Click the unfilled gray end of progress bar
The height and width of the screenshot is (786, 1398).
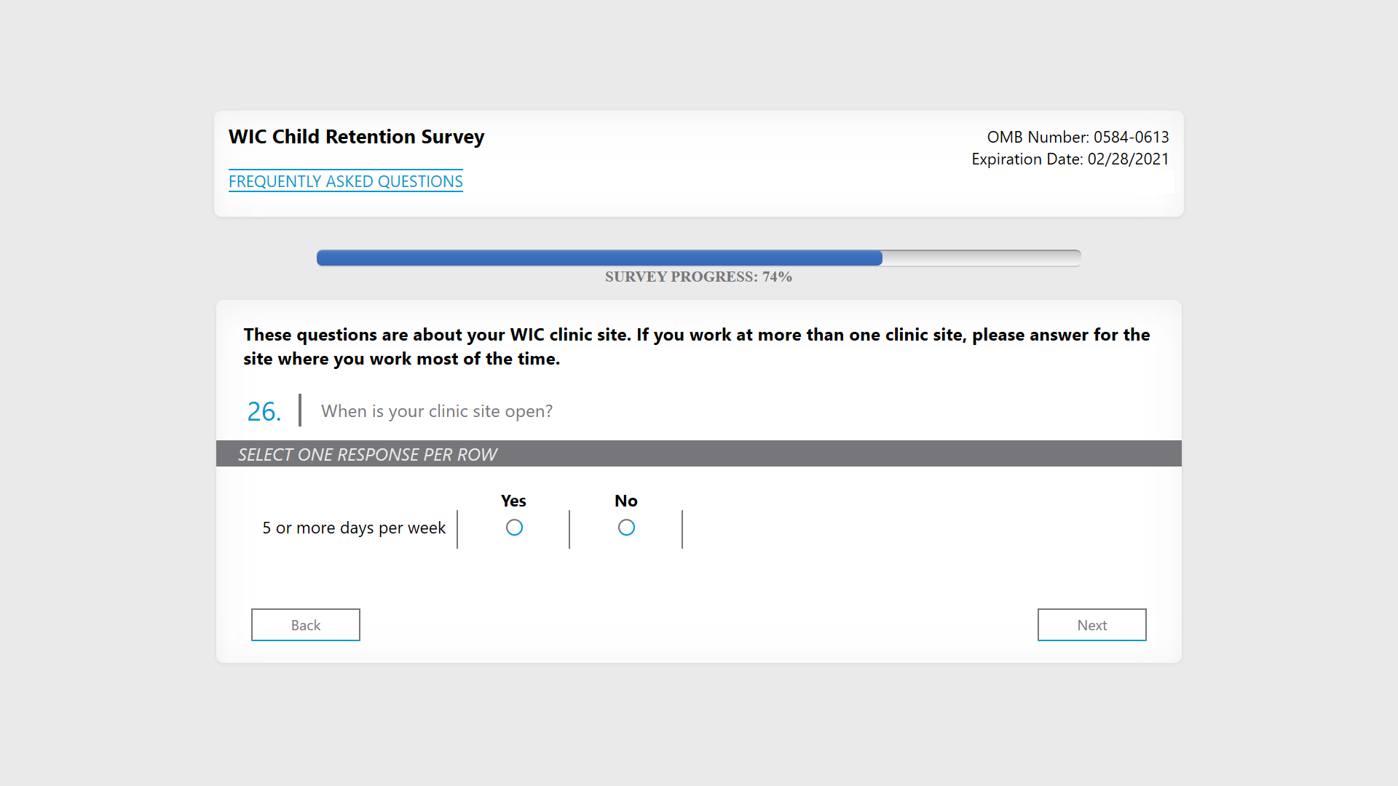981,258
